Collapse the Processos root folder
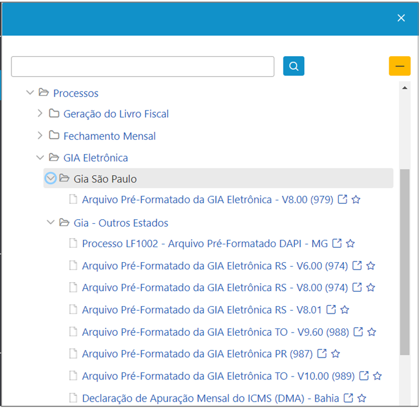419x408 pixels. 30,93
